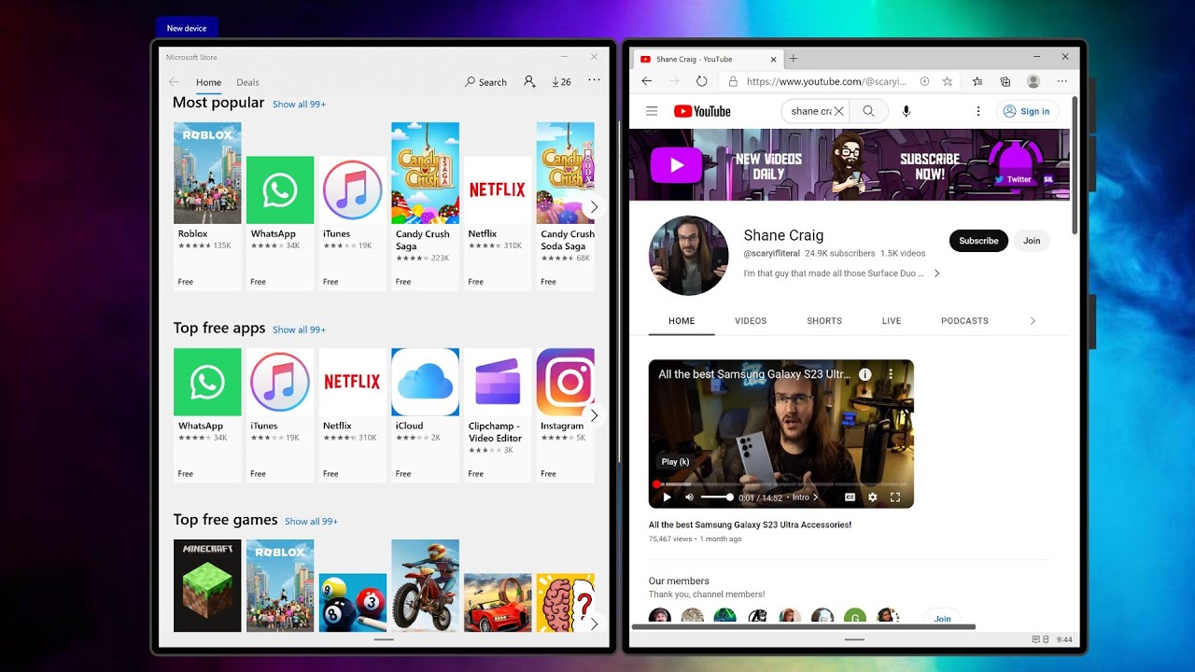1195x672 pixels.
Task: Open Edge favorites star icon
Action: coord(977,81)
